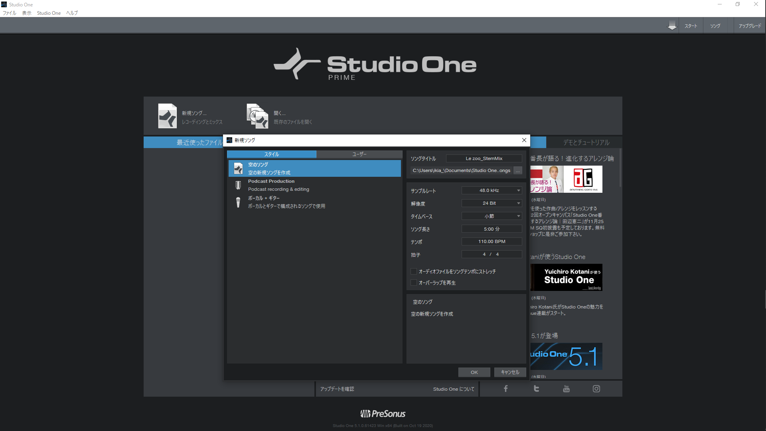The width and height of the screenshot is (766, 431).
Task: Open the 24 Bit resolution dropdown
Action: (492, 203)
